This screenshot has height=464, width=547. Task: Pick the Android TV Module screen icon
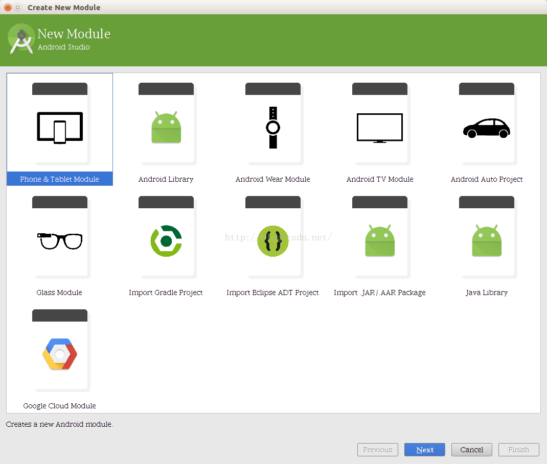tap(379, 128)
